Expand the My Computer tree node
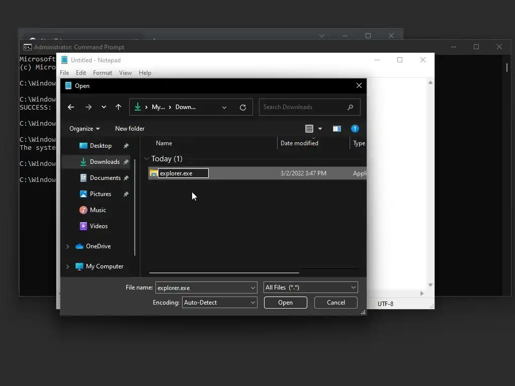This screenshot has height=386, width=515. pyautogui.click(x=68, y=266)
